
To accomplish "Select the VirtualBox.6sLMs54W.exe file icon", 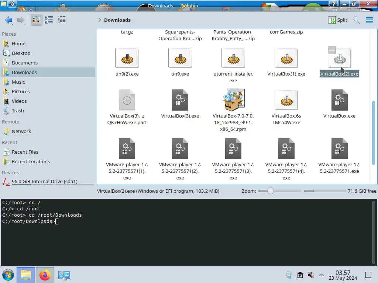I will tap(286, 100).
